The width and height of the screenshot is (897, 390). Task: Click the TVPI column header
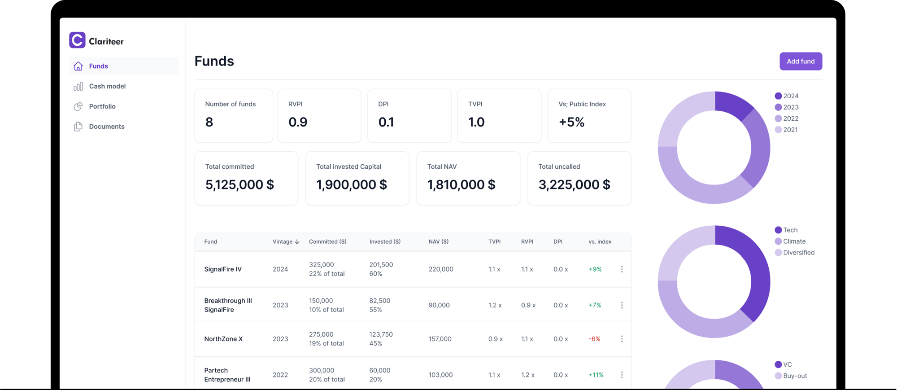[494, 242]
